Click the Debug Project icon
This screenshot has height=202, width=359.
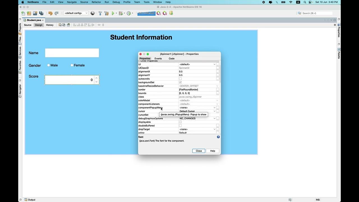click(x=121, y=13)
